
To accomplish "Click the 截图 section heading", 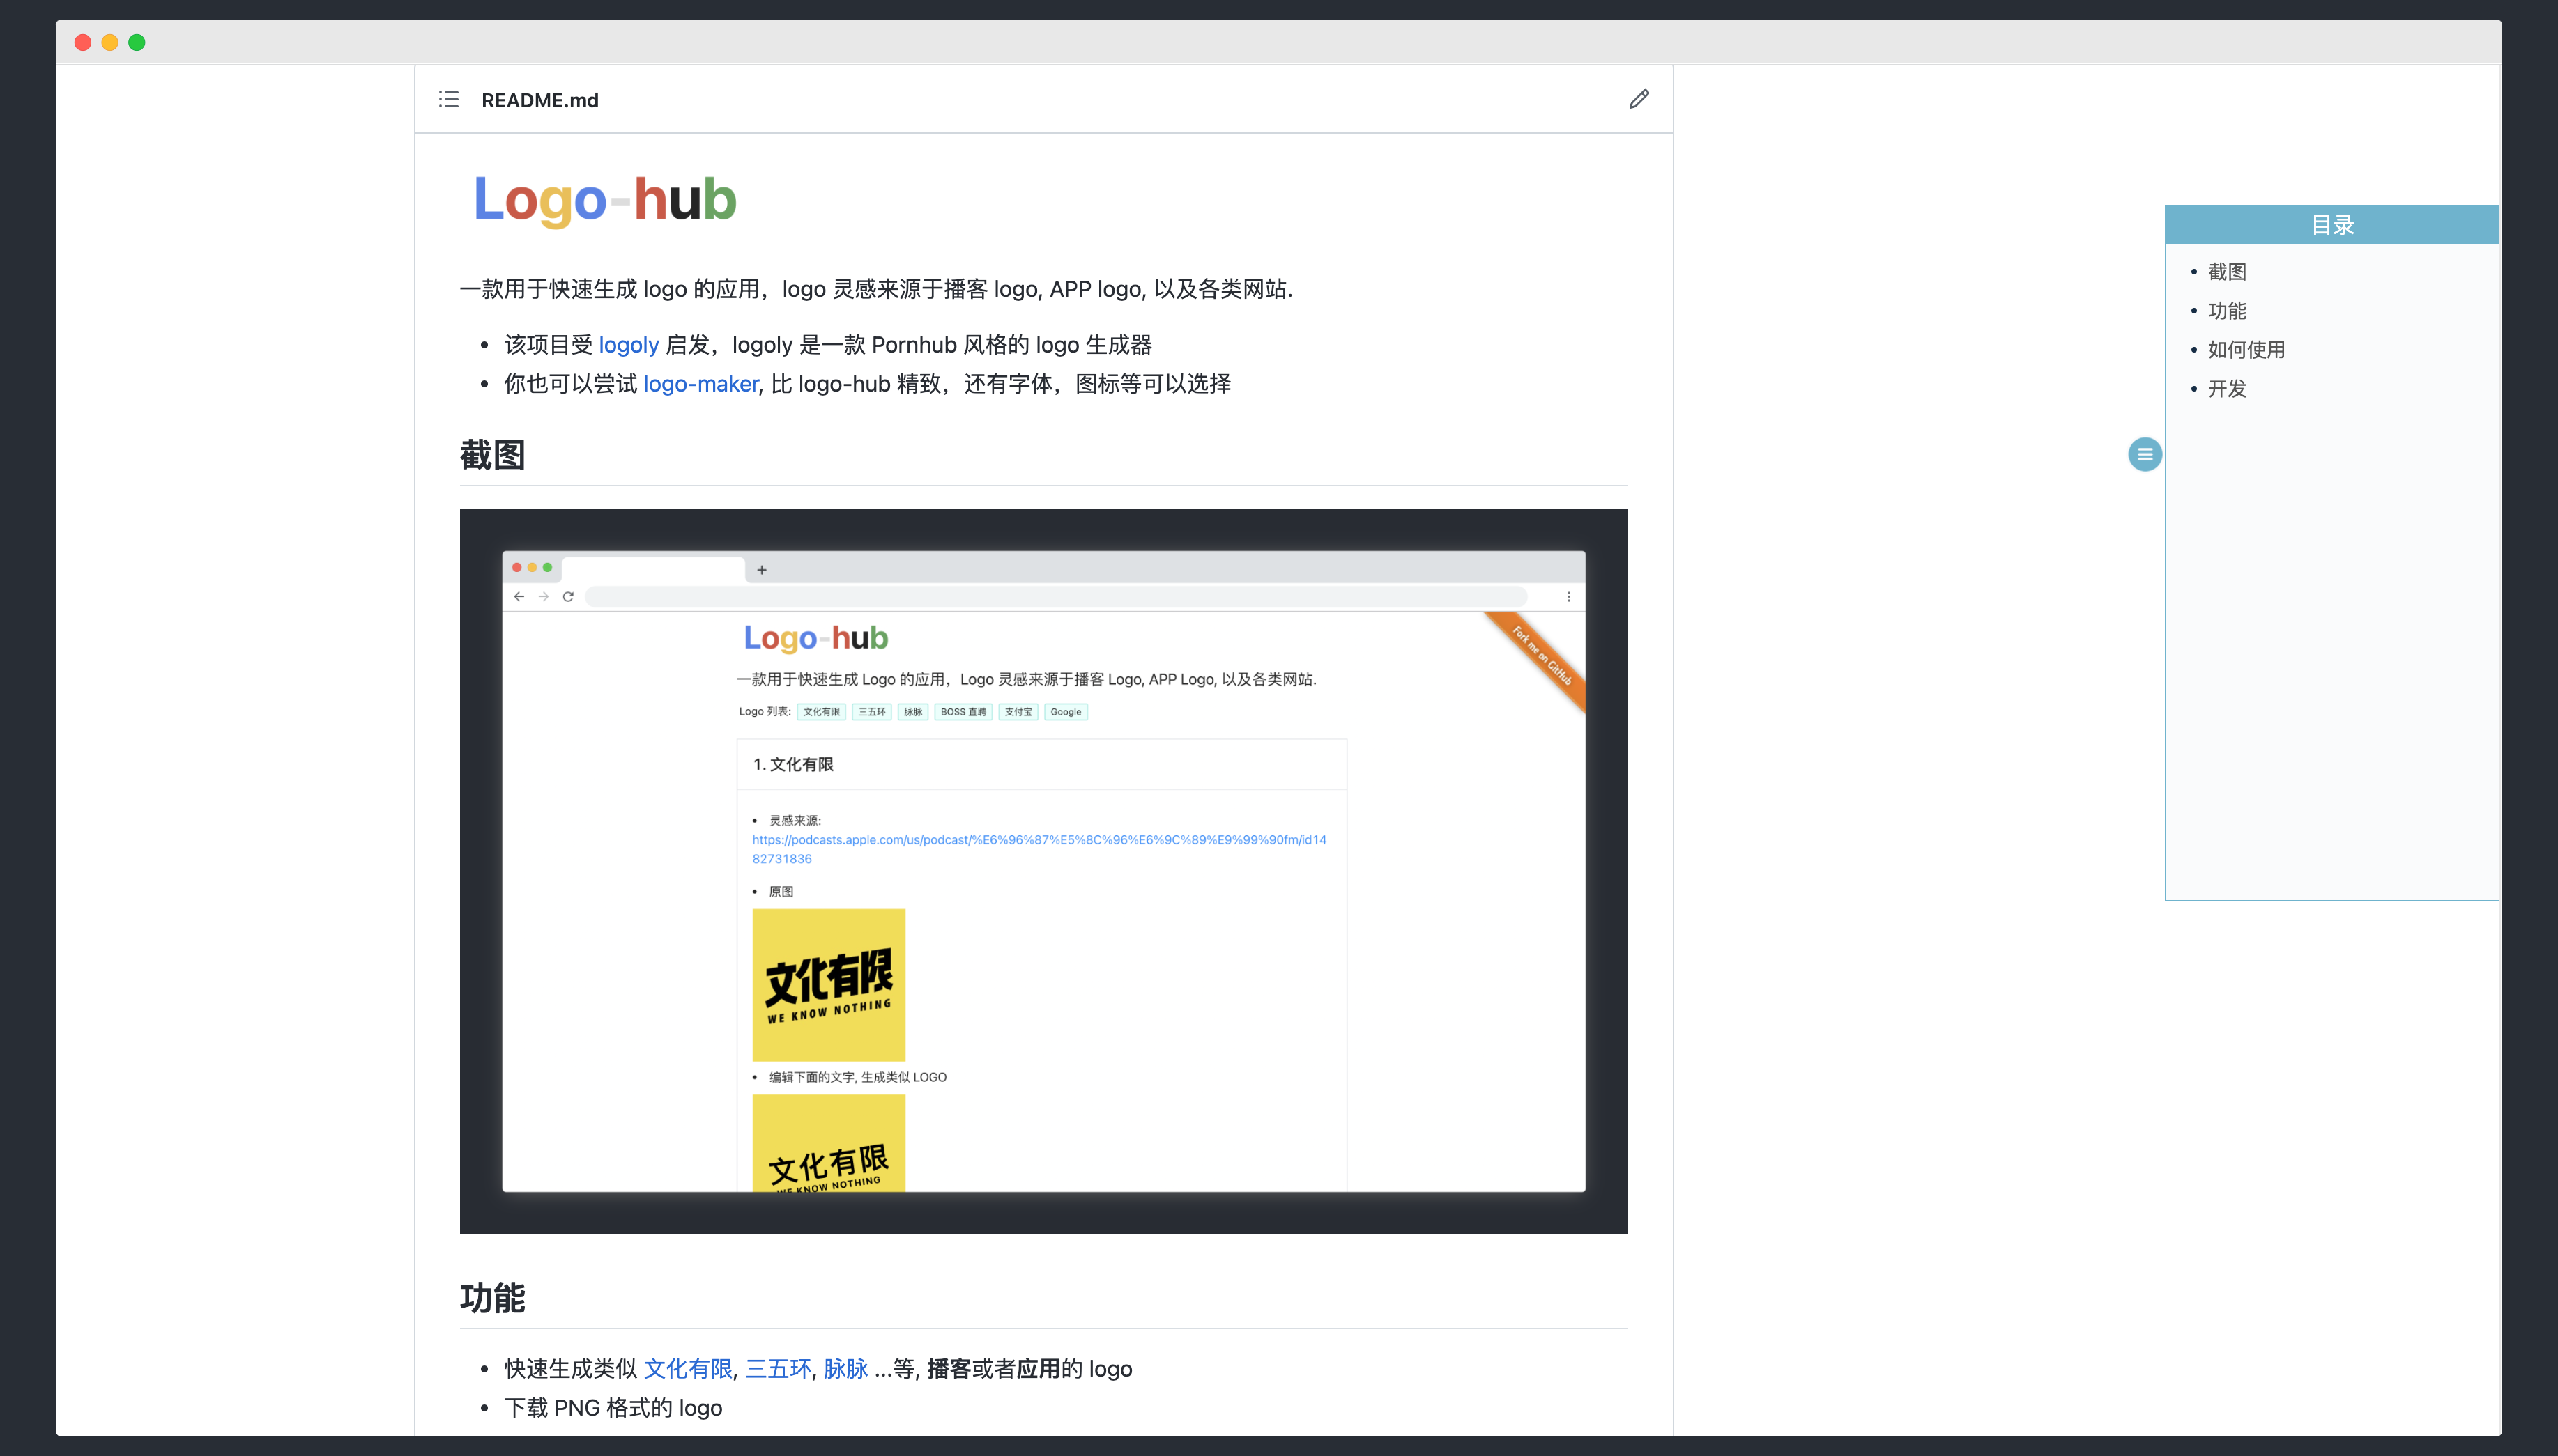I will pyautogui.click(x=492, y=455).
